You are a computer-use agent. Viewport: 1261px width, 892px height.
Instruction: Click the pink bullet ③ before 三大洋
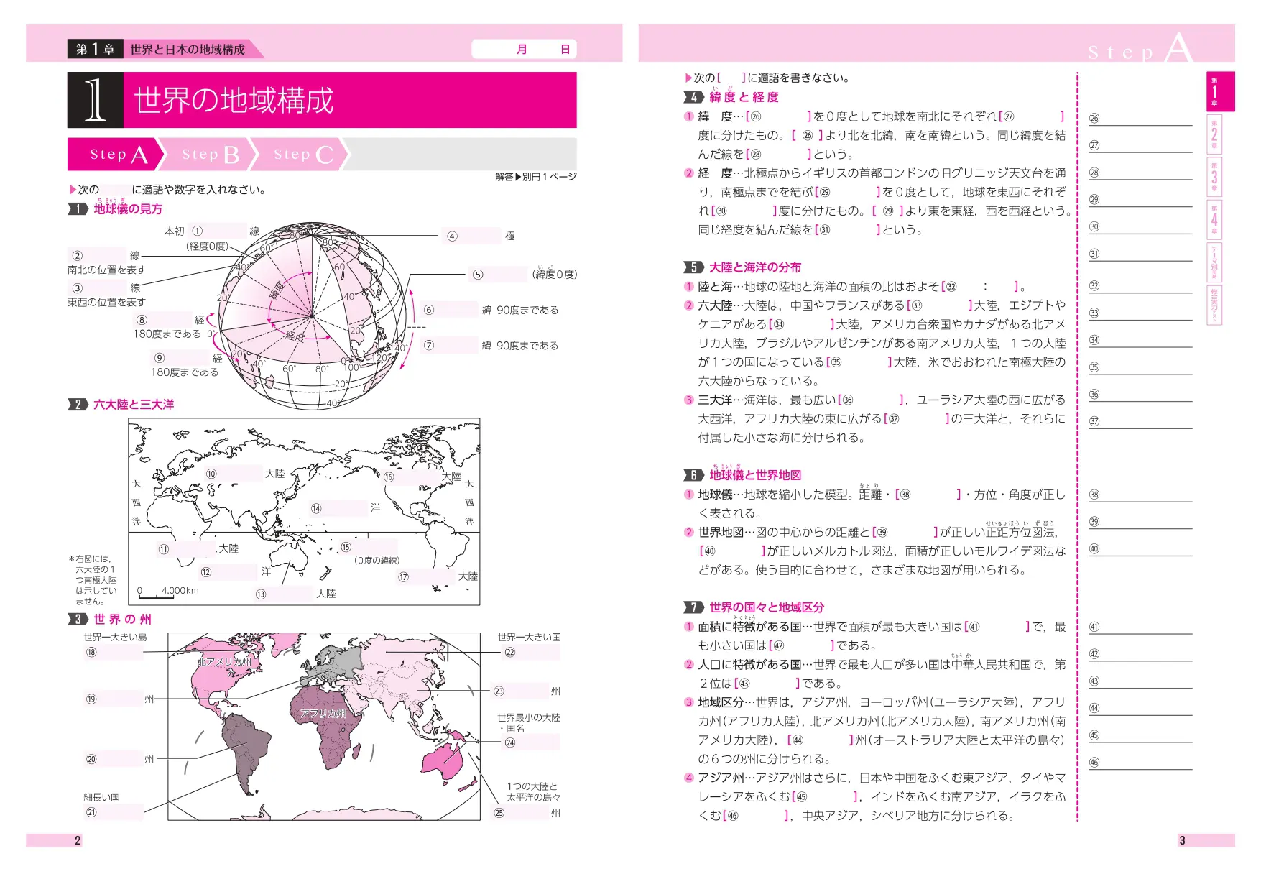688,400
